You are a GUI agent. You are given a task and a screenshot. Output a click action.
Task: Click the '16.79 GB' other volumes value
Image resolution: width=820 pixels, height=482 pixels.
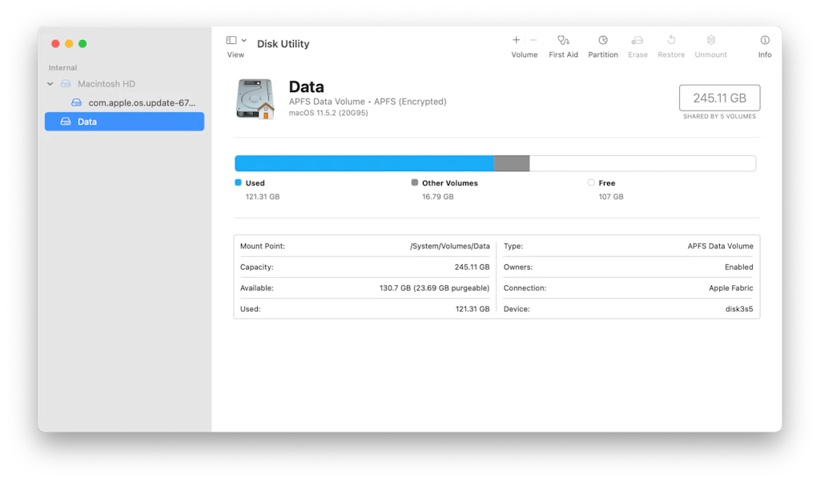[438, 197]
